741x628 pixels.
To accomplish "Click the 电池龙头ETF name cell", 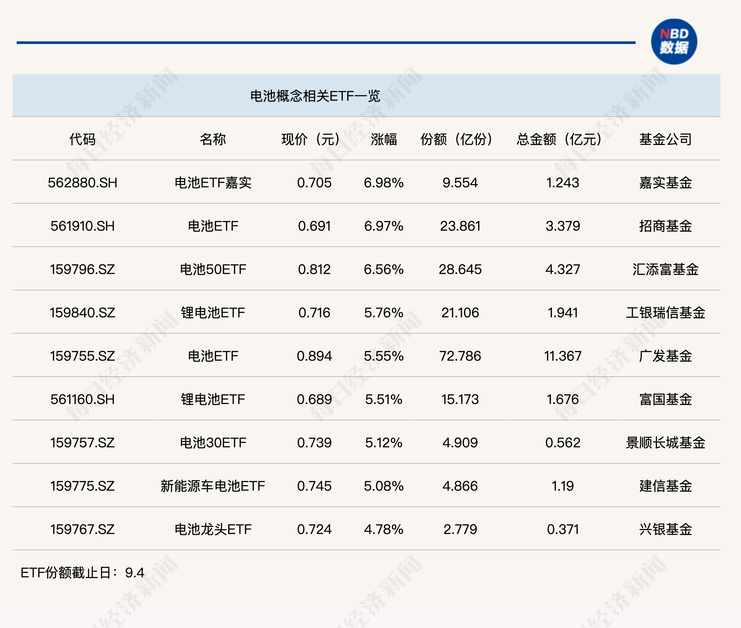I will 212,529.
